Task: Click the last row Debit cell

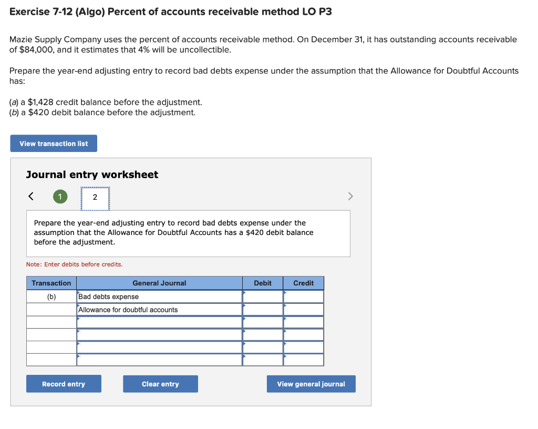Action: pyautogui.click(x=263, y=360)
